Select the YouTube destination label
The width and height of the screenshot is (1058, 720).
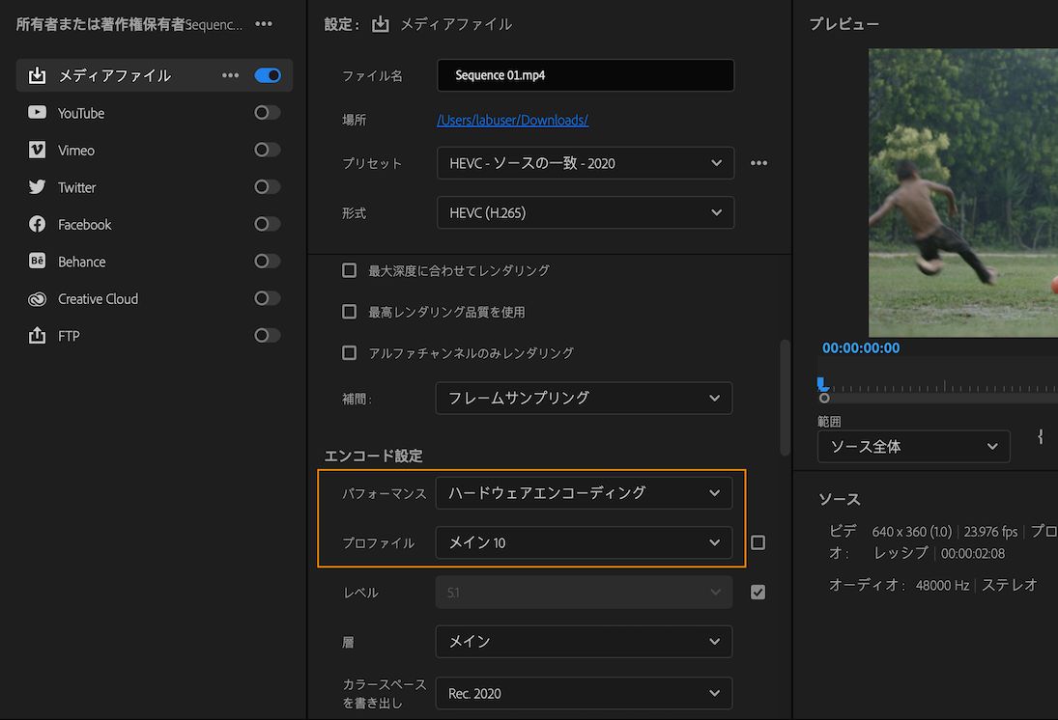tap(81, 113)
